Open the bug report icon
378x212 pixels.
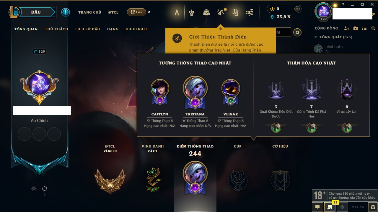[373, 207]
